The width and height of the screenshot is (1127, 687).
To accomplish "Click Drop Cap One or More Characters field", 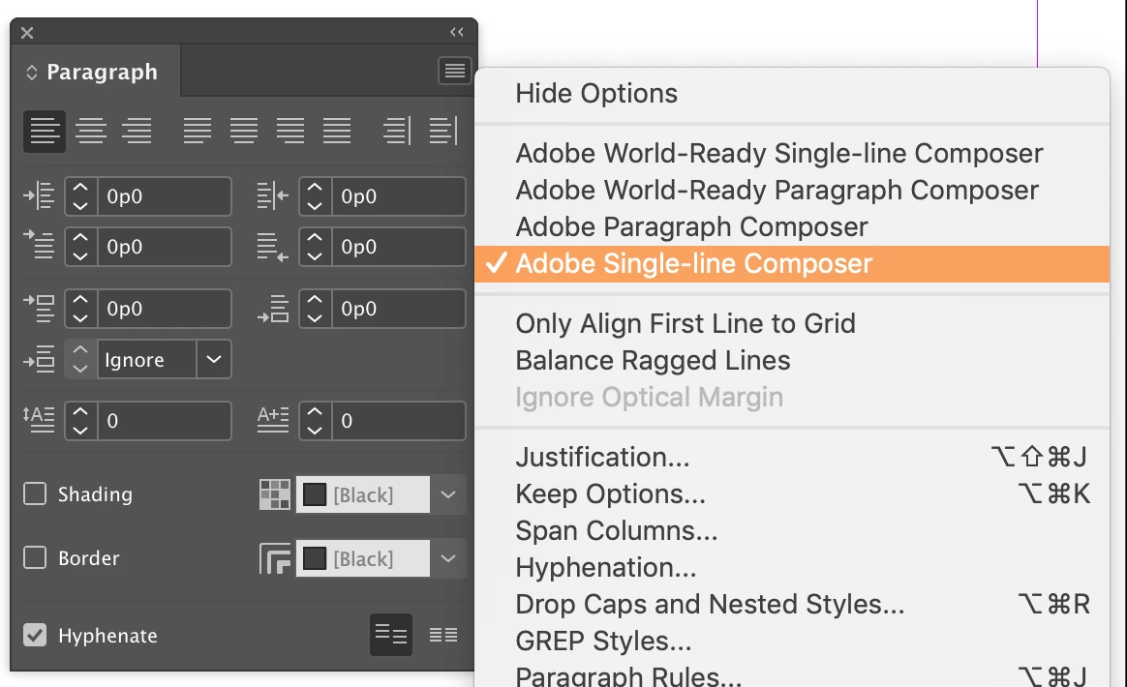I will 398,420.
